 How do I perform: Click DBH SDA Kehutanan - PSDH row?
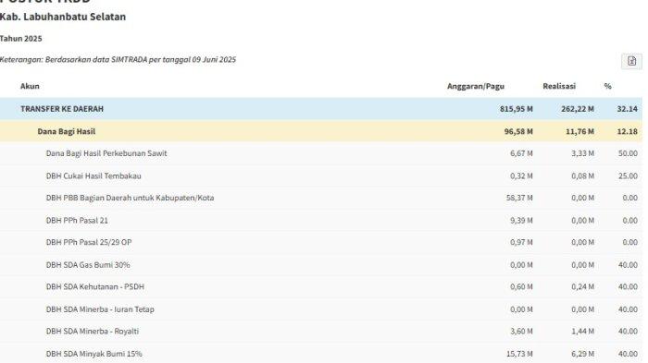(321, 286)
